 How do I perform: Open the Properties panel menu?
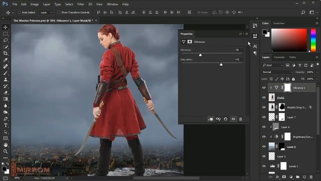point(247,34)
